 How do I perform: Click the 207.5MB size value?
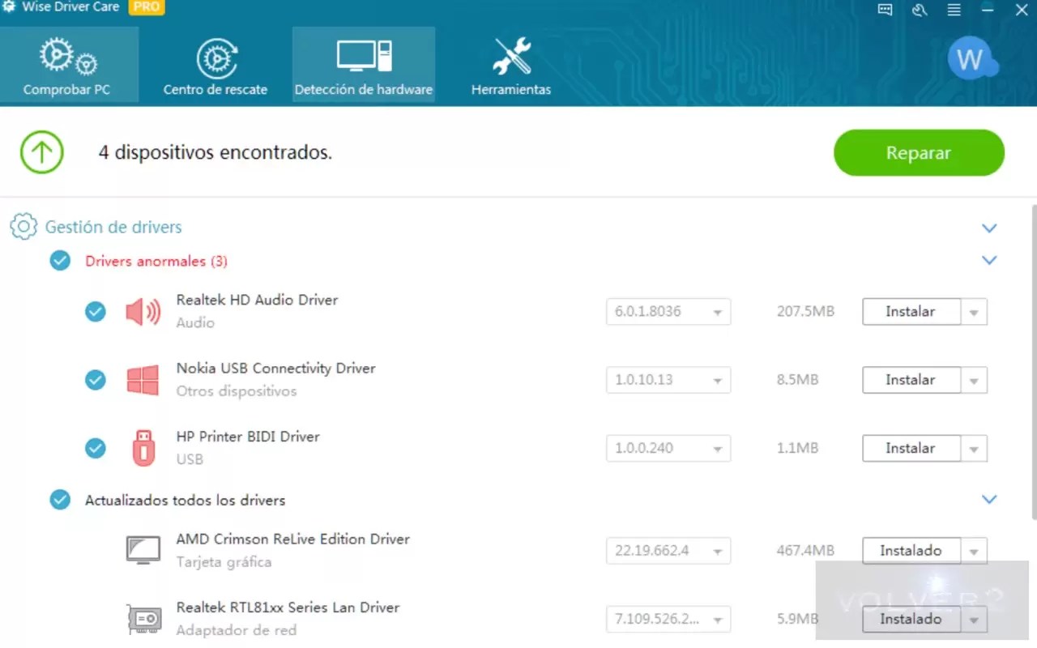pos(805,311)
